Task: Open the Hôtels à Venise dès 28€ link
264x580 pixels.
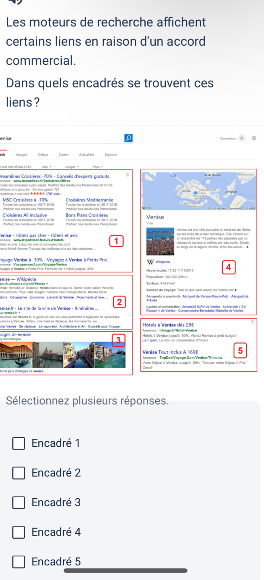Action: pos(168,325)
